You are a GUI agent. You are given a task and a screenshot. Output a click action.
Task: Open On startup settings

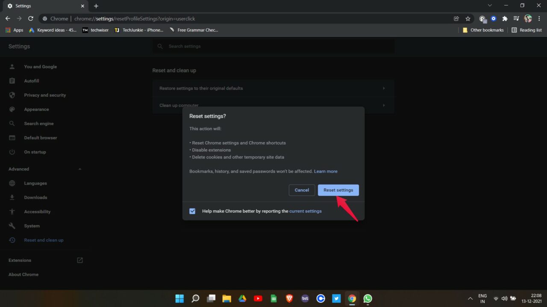(35, 152)
